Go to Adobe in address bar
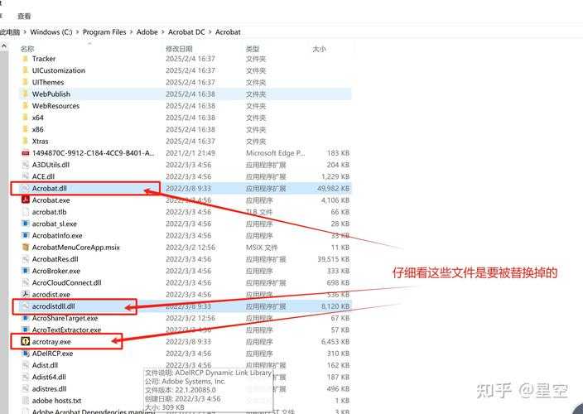Screen dimensions: 583x414 (x=147, y=32)
